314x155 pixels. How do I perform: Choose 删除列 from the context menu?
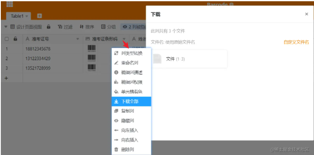[131, 149]
